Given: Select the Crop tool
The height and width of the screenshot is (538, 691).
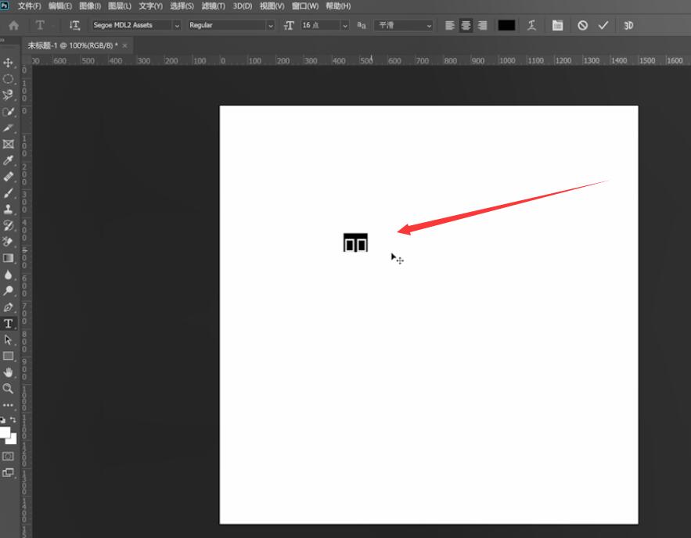Looking at the screenshot, I should pyautogui.click(x=8, y=128).
